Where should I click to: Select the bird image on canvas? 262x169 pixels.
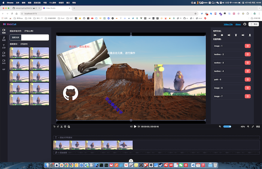pyautogui.click(x=180, y=80)
